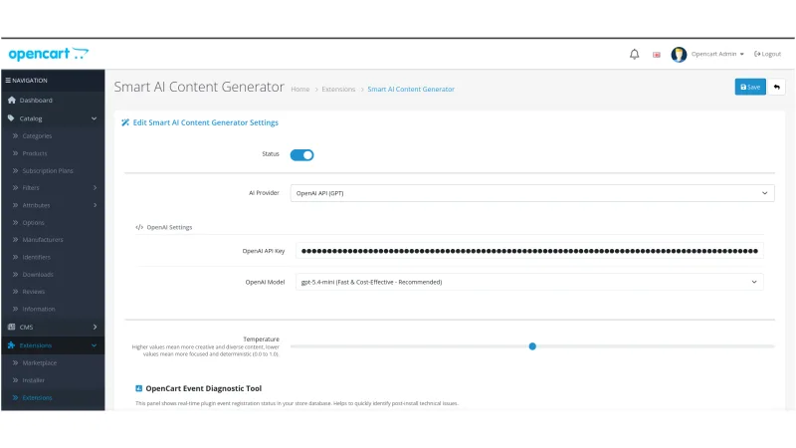The width and height of the screenshot is (796, 448).
Task: Open Products in the sidebar
Action: [x=35, y=153]
